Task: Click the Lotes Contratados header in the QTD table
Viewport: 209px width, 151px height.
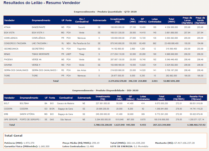Action: click(x=155, y=20)
